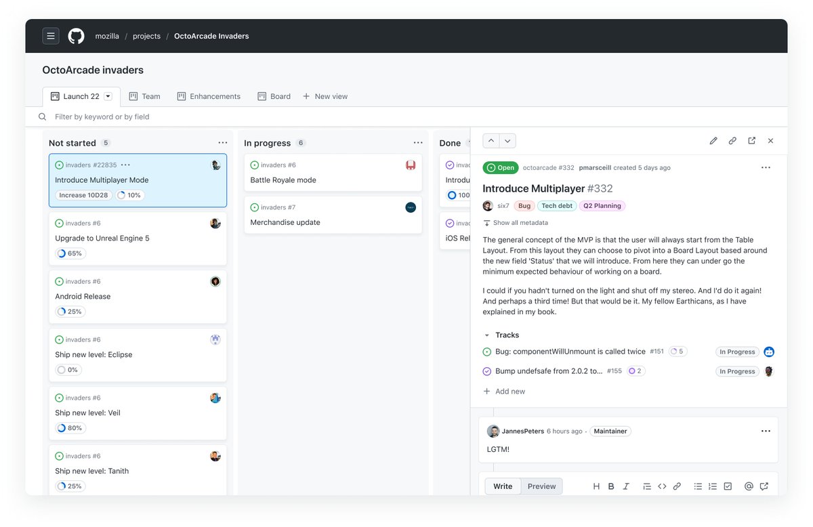This screenshot has height=527, width=813.
Task: Insert bulleted list in comment
Action: point(698,486)
